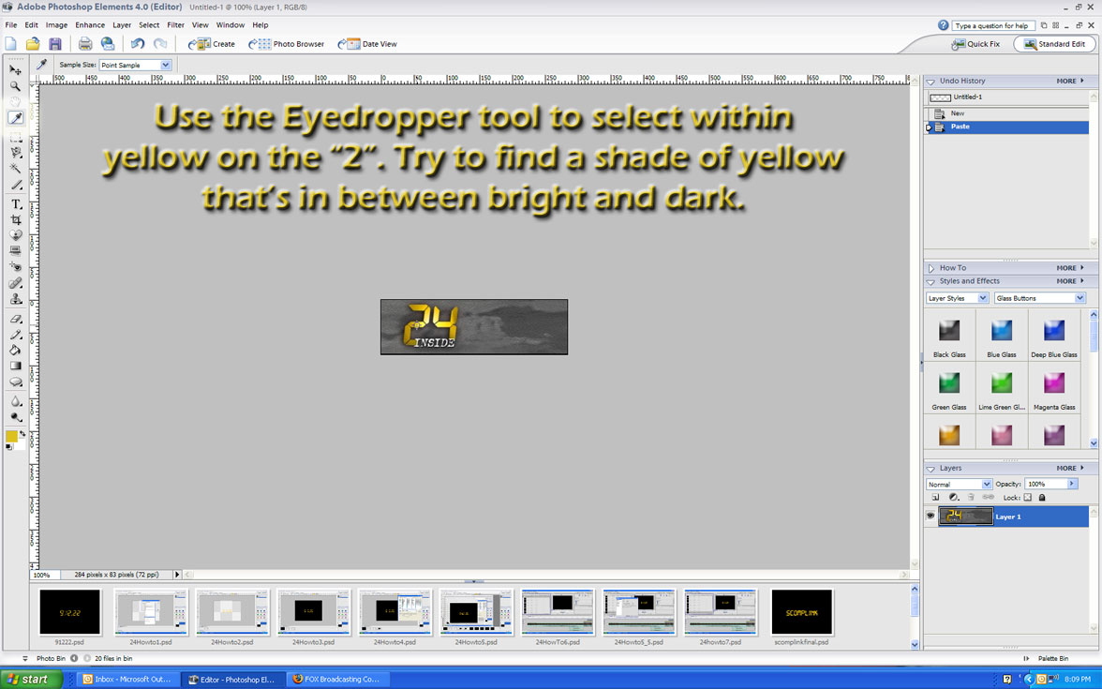Select the Paint Bucket tool

point(15,351)
